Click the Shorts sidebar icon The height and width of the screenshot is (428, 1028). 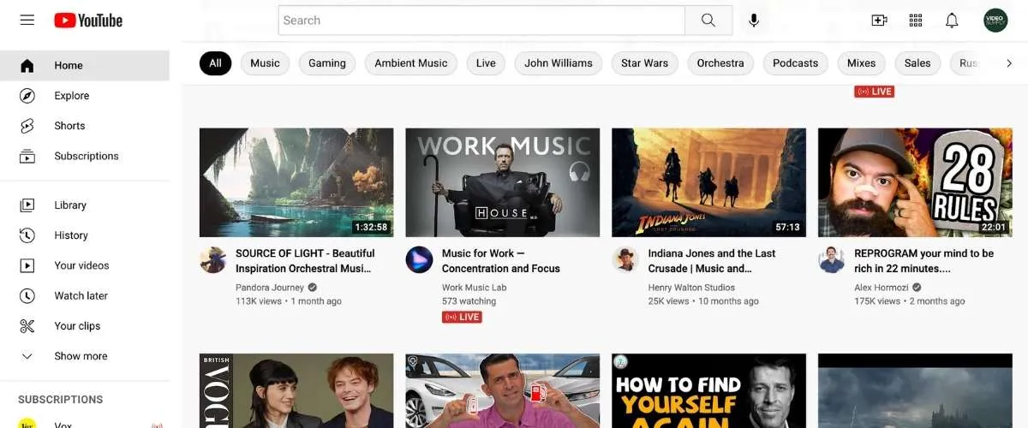(x=27, y=126)
